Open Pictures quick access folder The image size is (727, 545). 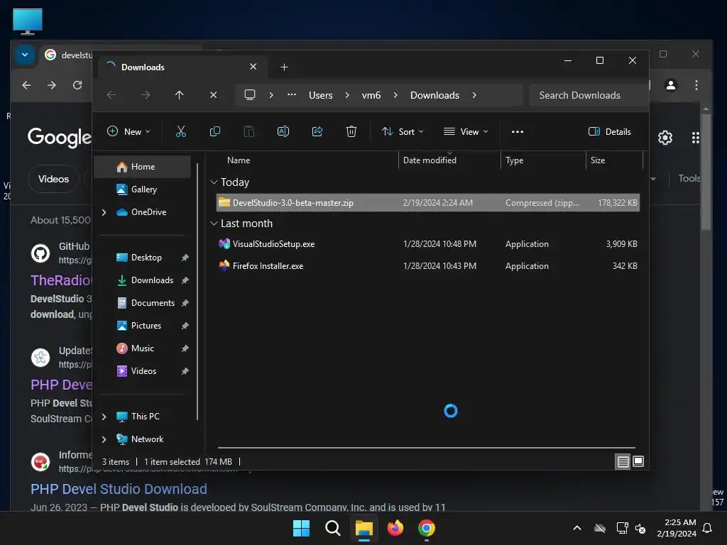click(146, 326)
